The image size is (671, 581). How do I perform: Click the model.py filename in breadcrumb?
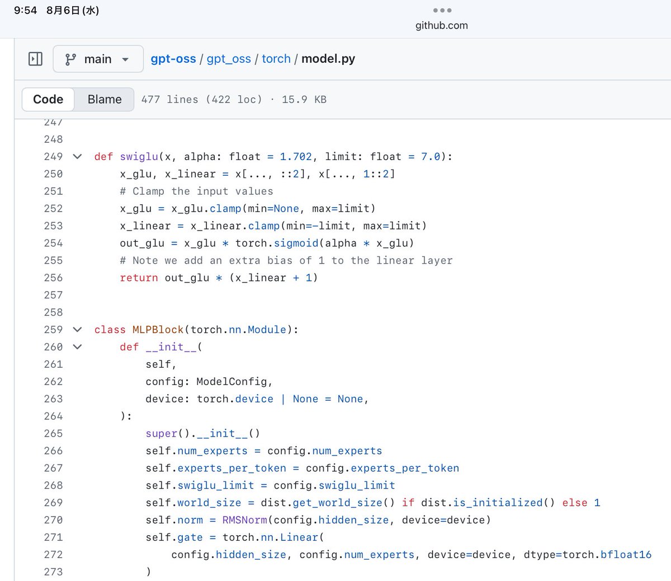coord(328,59)
